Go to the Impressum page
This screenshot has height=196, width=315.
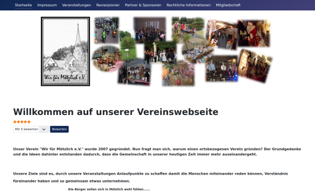47,5
